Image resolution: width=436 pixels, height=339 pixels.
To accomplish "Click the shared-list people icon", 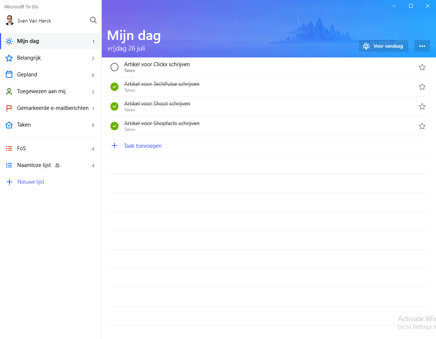I will pos(57,165).
